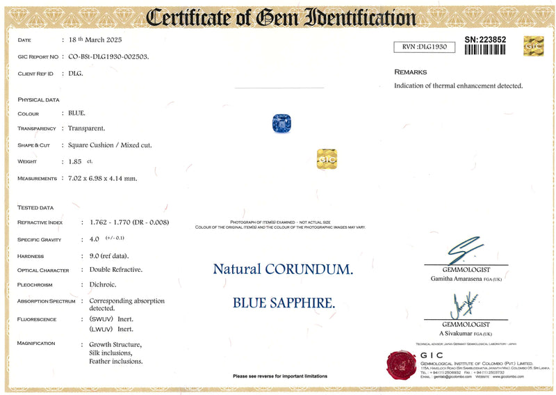Click the weight value 1.85 ct
556x395 pixels.
tap(80, 161)
